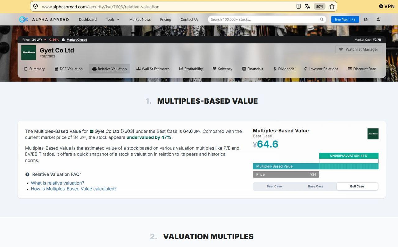398x247 pixels.
Task: Open the price change dropdown arrow
Action: 45,40
